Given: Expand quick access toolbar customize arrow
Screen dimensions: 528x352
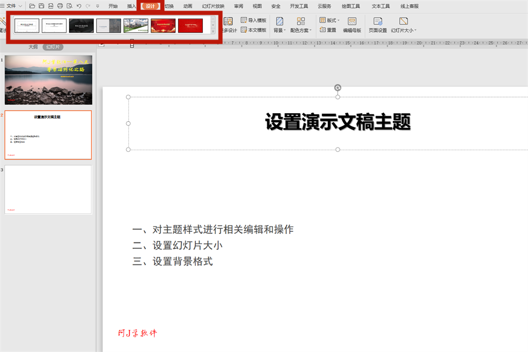Looking at the screenshot, I should tap(98, 6).
